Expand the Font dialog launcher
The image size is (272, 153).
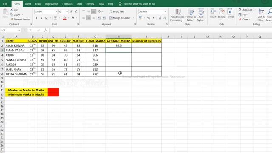click(x=78, y=24)
